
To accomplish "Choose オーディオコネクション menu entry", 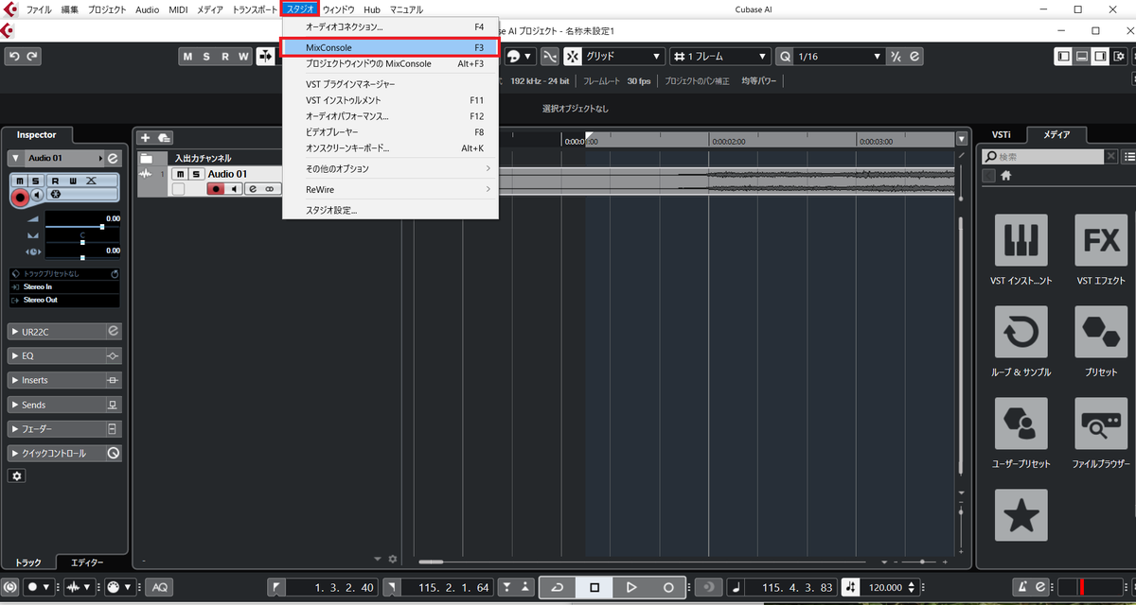I will (x=390, y=26).
